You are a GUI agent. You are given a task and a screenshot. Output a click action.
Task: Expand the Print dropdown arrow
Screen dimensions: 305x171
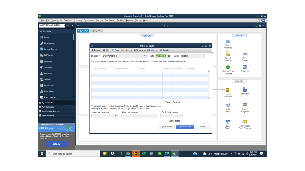(131, 50)
